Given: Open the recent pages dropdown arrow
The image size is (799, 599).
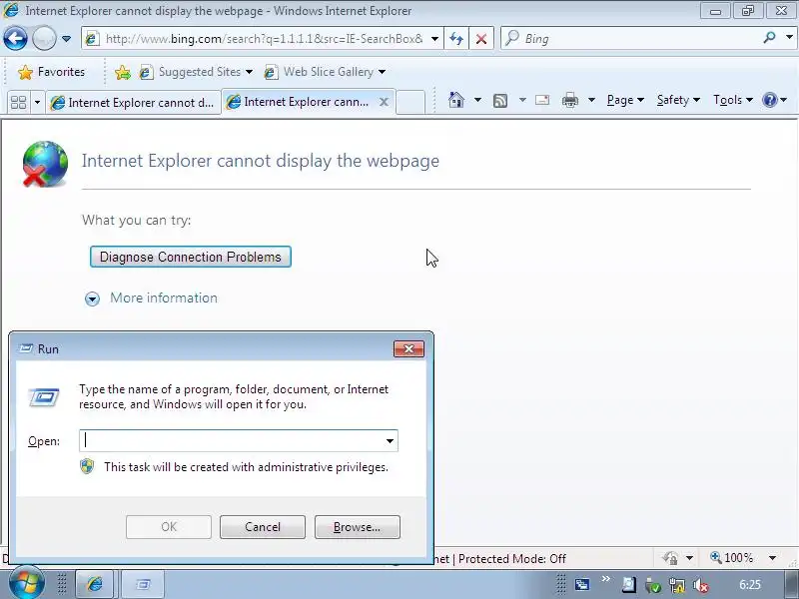Looking at the screenshot, I should [66, 39].
